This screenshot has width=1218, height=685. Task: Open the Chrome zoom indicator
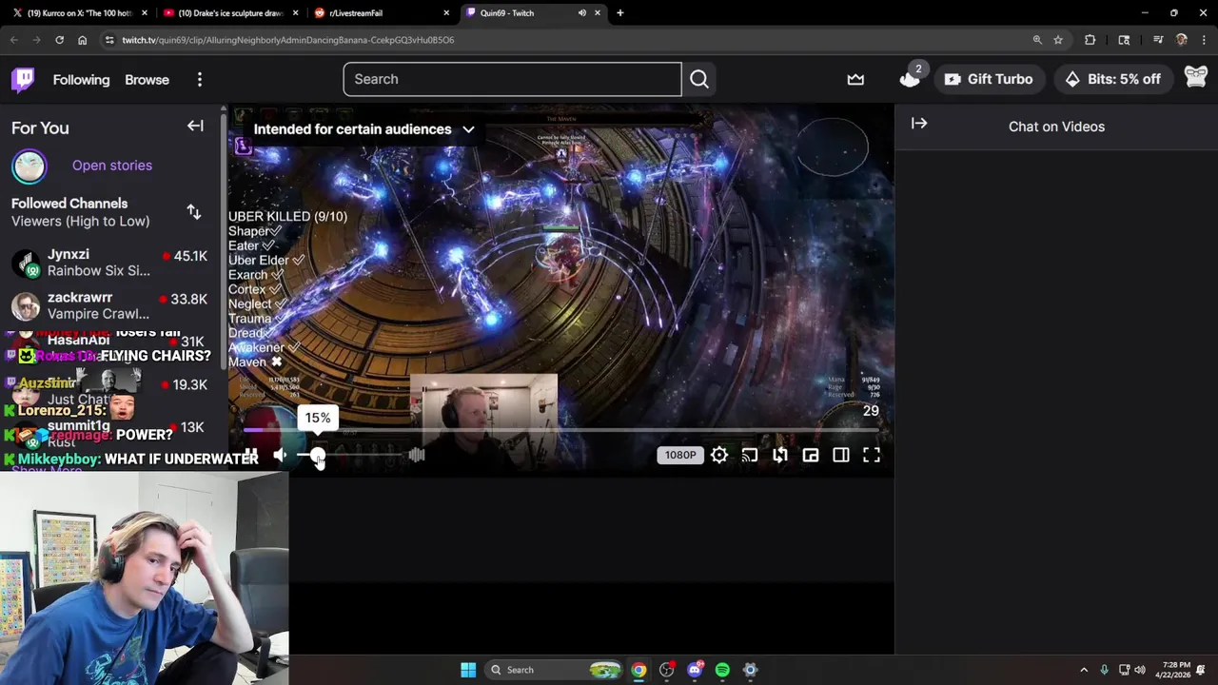pyautogui.click(x=1037, y=40)
